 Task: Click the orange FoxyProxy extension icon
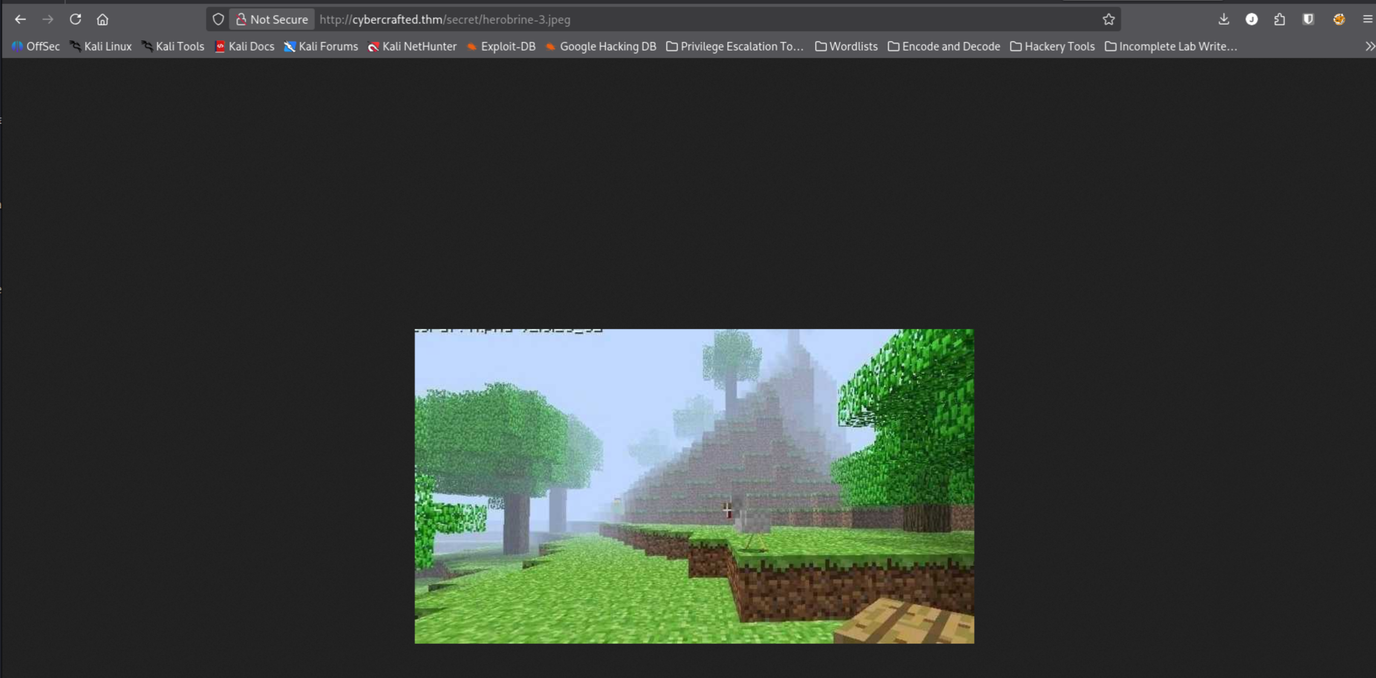tap(1339, 19)
